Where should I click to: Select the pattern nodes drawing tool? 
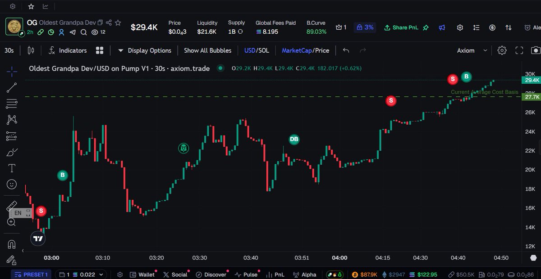point(12,120)
